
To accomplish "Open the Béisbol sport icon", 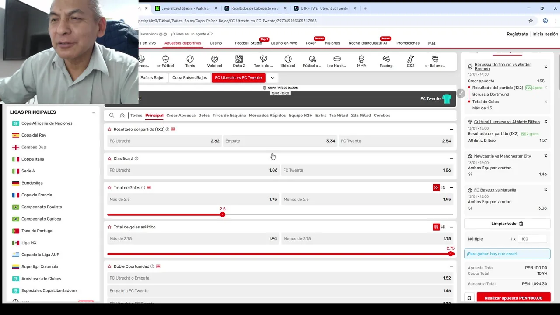I will pyautogui.click(x=288, y=62).
